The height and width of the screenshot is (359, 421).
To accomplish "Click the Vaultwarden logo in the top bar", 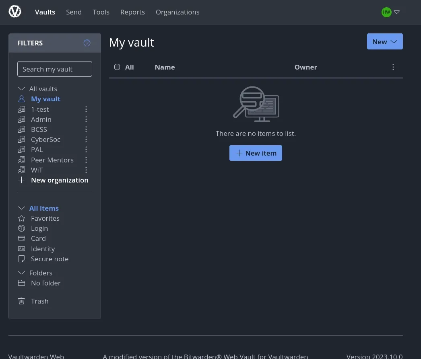I will 15,12.
